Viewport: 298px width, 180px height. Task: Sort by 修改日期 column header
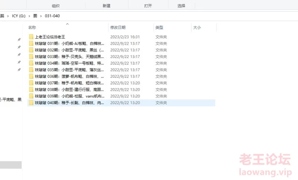pyautogui.click(x=118, y=28)
